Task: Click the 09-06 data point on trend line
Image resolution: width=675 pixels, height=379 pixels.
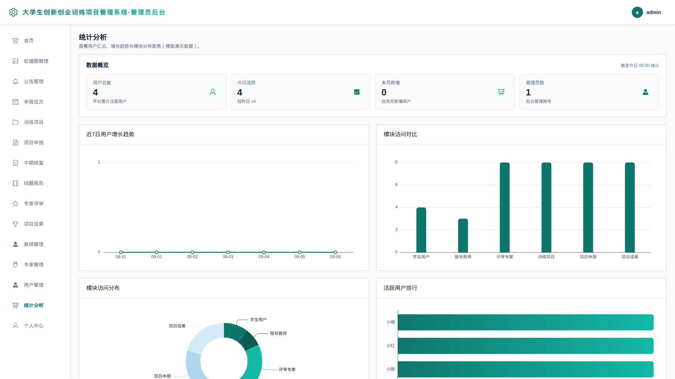Action: pos(335,252)
